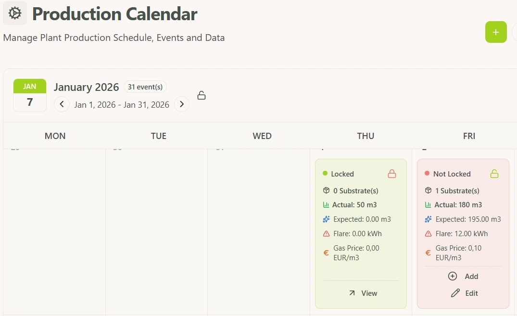The height and width of the screenshot is (316, 517).
Task: Click the Production Calendar gear icon
Action: pyautogui.click(x=15, y=13)
